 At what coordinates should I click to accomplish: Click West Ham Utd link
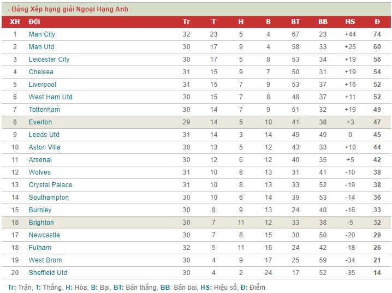tap(50, 97)
